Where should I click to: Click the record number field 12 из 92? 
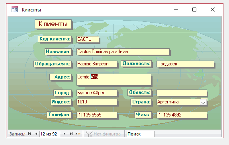[49, 134]
